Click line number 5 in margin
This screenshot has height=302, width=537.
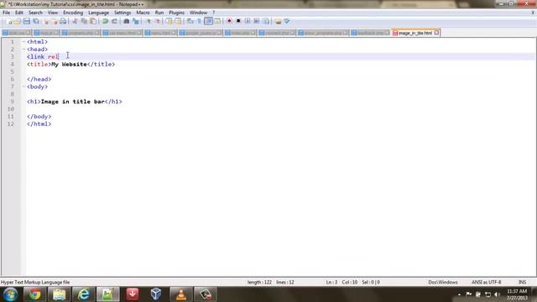(13, 72)
